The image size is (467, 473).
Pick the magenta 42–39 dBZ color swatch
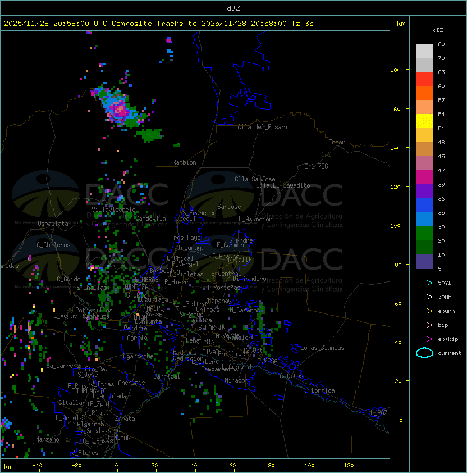(424, 177)
